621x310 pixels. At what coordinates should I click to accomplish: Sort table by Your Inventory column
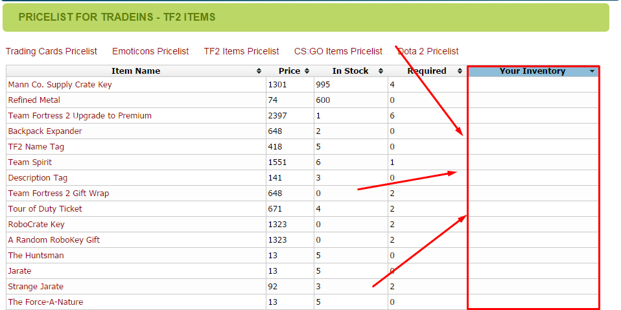point(533,71)
